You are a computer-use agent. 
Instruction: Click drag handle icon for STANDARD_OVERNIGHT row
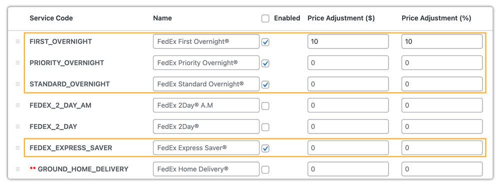coord(18,84)
